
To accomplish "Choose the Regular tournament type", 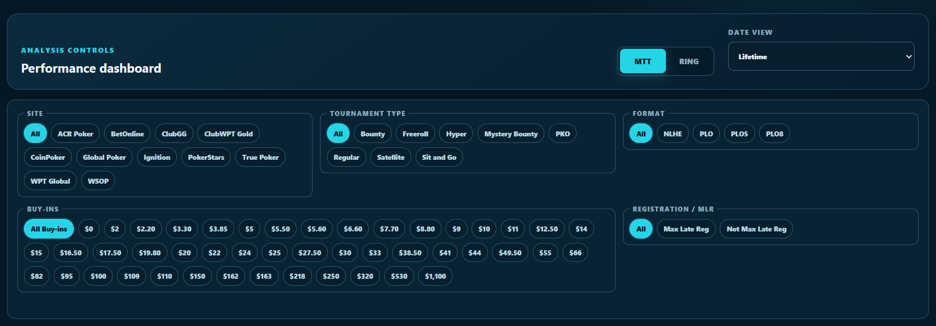I will pos(346,157).
